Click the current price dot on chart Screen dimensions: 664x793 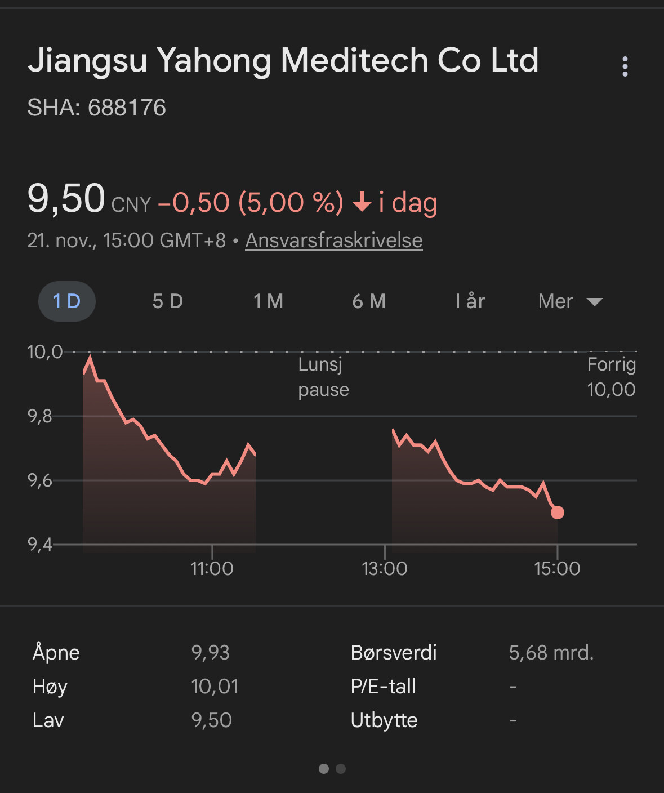point(557,512)
